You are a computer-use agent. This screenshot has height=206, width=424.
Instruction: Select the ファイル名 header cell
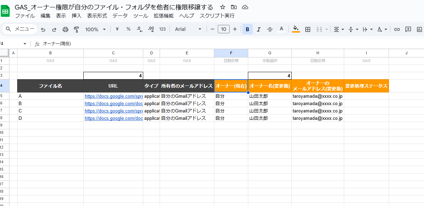point(50,86)
